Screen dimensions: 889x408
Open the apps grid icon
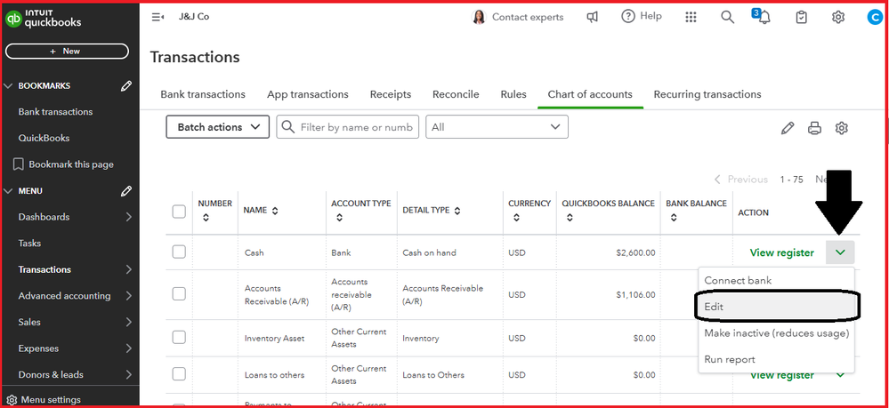[691, 17]
